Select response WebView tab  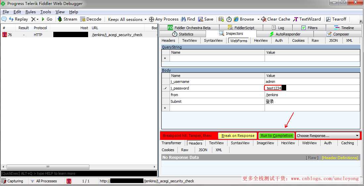click(x=309, y=143)
